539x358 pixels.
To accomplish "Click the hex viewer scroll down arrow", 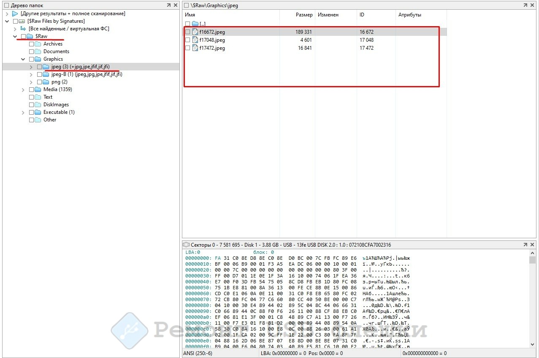I will (532, 345).
